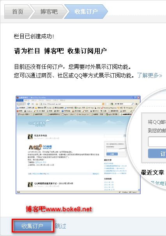Click the 最近文章 text in magnified circle
Viewport: 166px width, 236px height.
152,172
